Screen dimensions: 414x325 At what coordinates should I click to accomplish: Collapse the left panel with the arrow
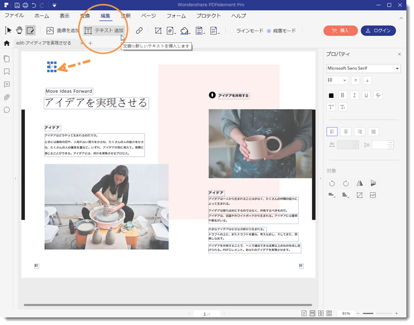15,178
